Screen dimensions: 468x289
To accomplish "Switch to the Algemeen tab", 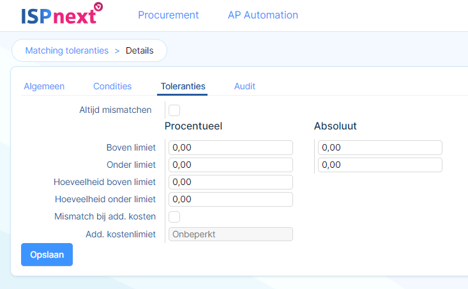I will tap(44, 86).
